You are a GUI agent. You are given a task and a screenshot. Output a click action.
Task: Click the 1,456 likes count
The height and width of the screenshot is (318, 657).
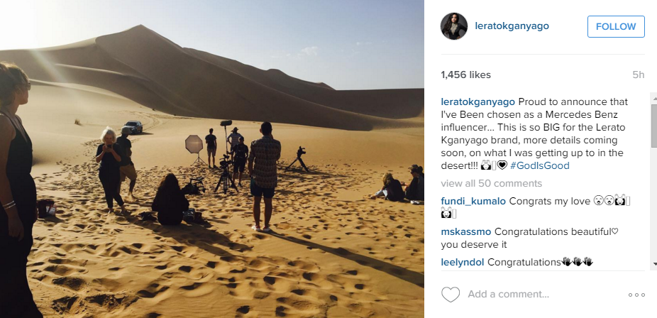coord(465,75)
